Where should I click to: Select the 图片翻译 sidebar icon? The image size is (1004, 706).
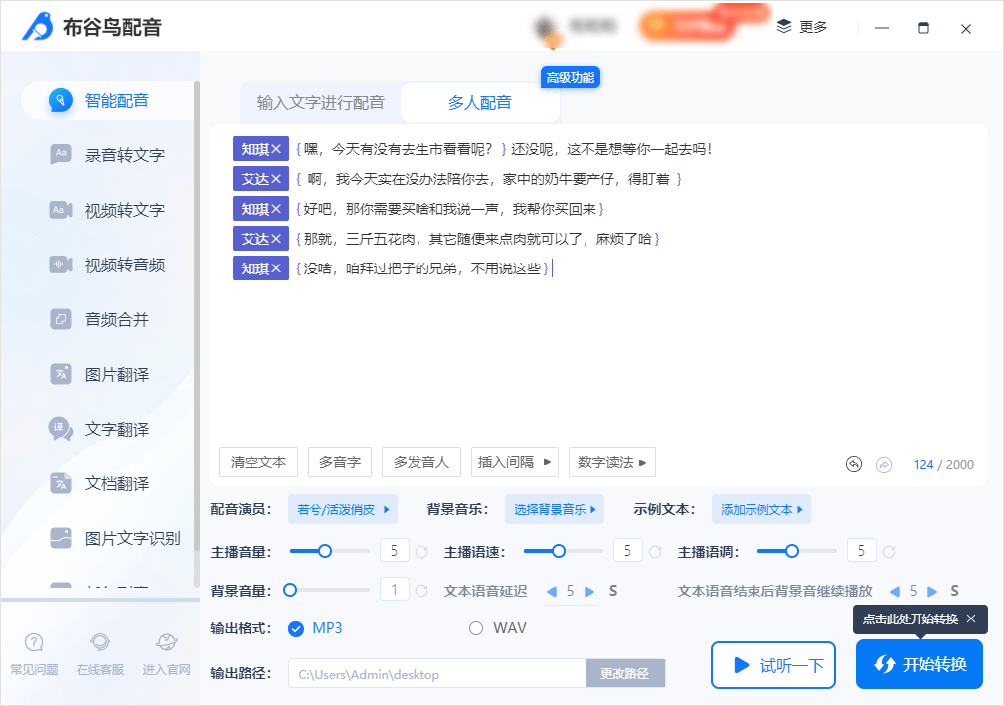61,374
